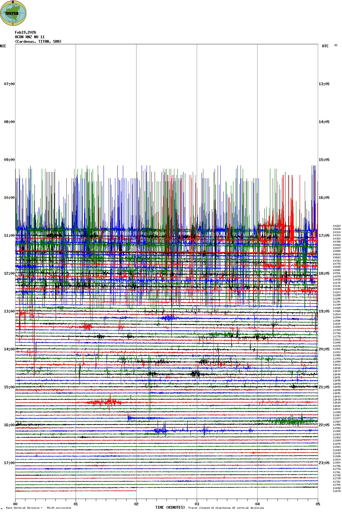The height and width of the screenshot is (512, 342).
Task: Click the Traces clipped footnote text
Action: click(226, 508)
